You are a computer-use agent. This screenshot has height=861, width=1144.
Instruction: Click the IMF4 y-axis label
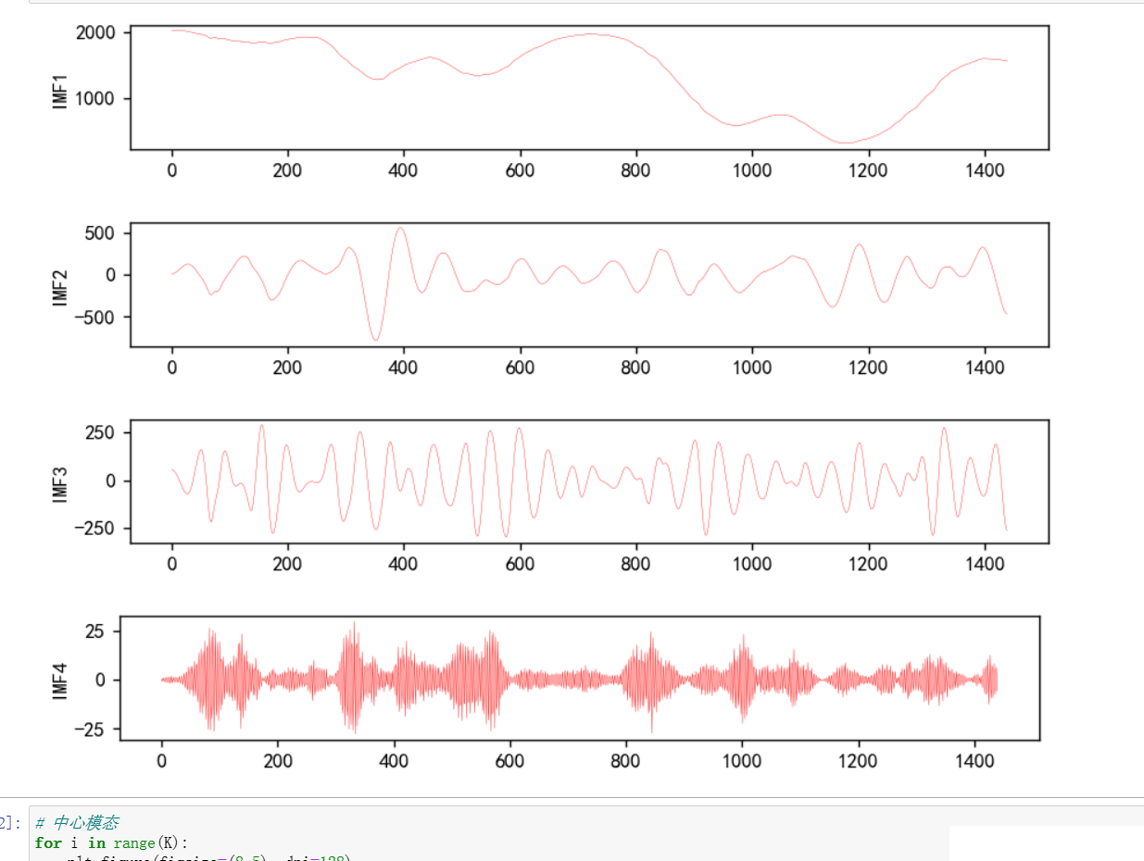pos(61,678)
